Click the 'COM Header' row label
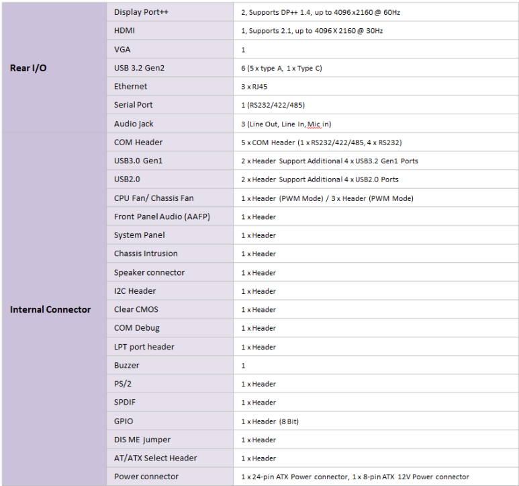The image size is (519, 486). click(138, 142)
